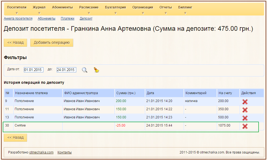Click the Фильтры section heading
Screen dimensions: 267x160
[x=15, y=57]
